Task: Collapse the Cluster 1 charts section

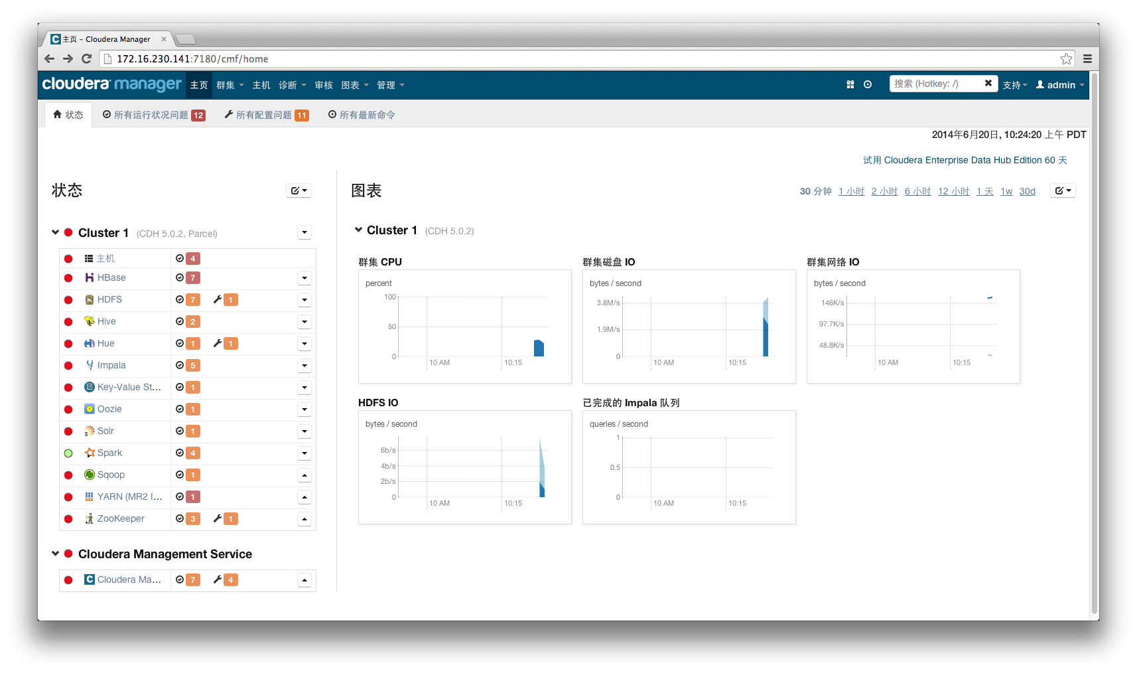Action: [x=359, y=230]
